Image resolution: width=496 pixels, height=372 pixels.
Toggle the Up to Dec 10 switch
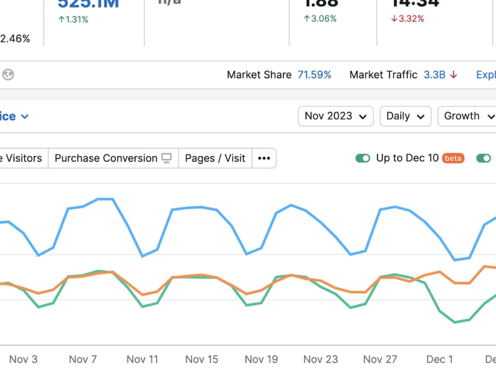coord(363,158)
